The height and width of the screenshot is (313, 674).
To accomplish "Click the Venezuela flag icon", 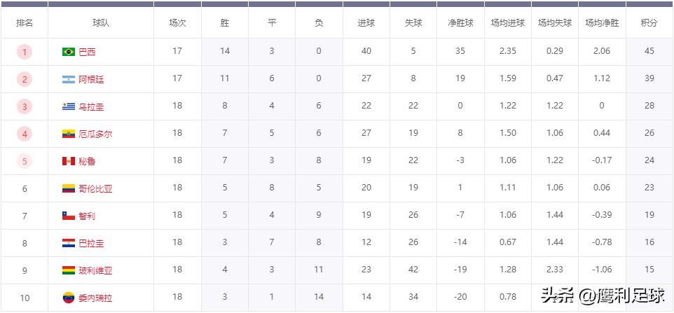I will (x=68, y=298).
